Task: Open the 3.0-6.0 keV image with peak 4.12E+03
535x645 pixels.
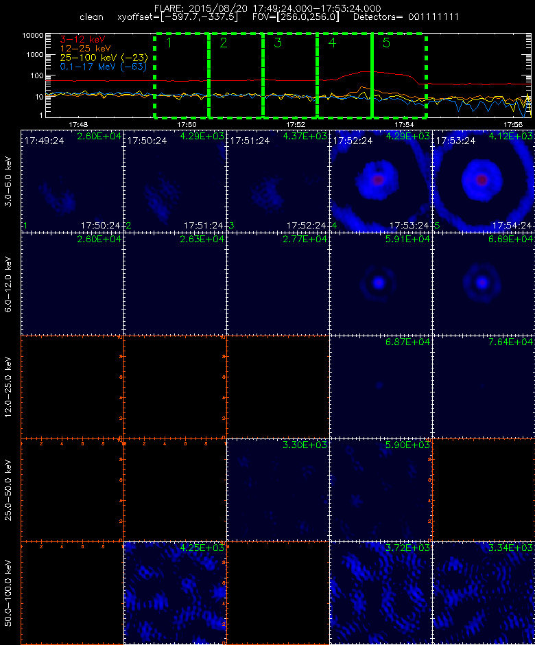Action: point(484,181)
